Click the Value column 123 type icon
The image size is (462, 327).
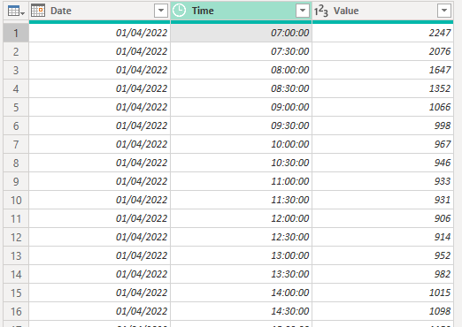[321, 11]
